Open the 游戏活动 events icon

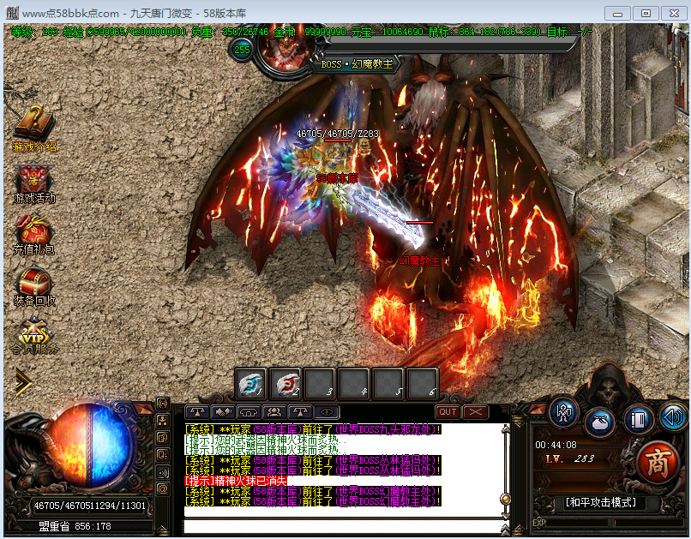coord(34,184)
